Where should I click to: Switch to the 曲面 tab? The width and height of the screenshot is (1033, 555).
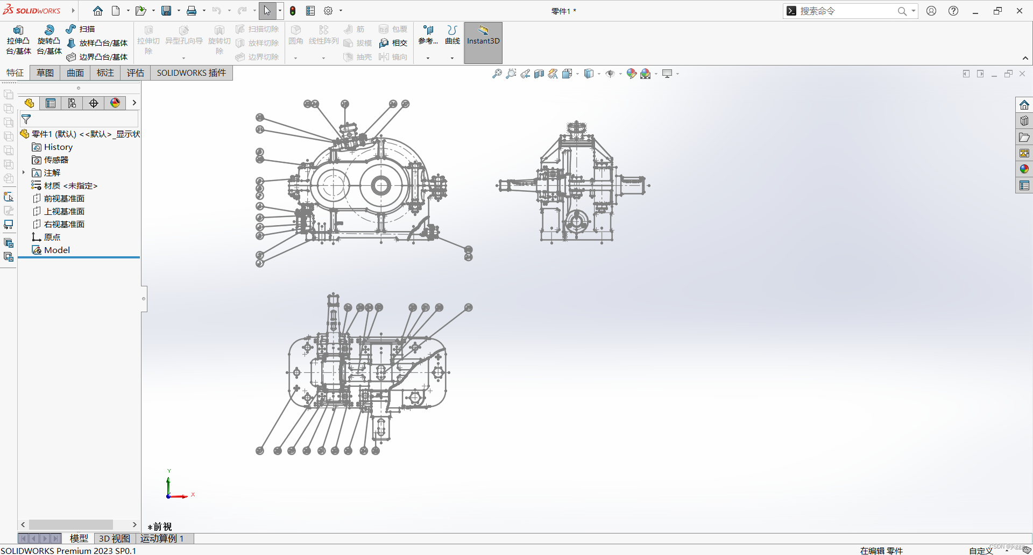click(75, 73)
